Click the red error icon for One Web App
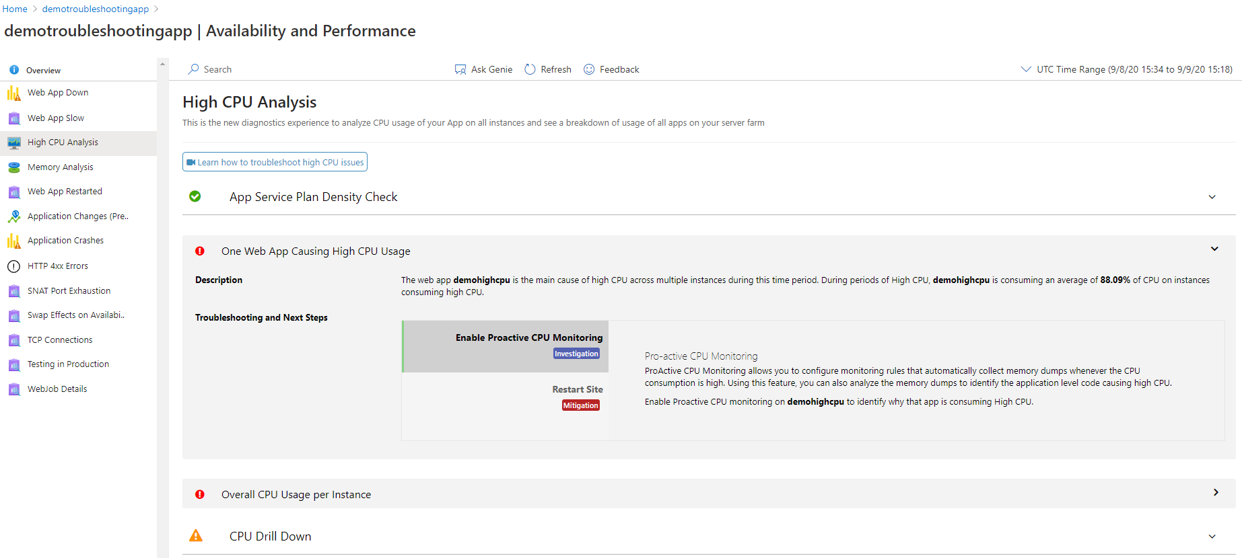The height and width of the screenshot is (558, 1242). tap(200, 251)
